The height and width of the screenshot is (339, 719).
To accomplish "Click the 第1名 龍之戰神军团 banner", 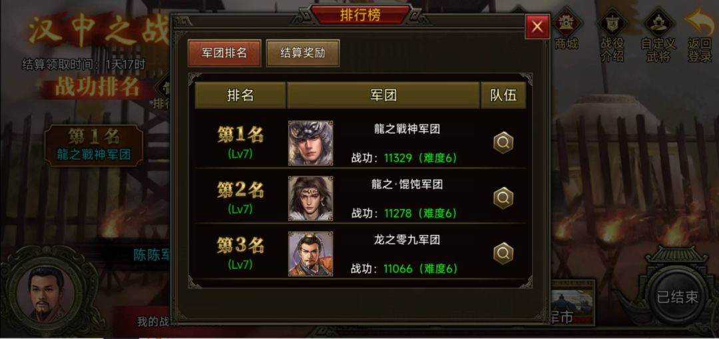I will click(94, 145).
